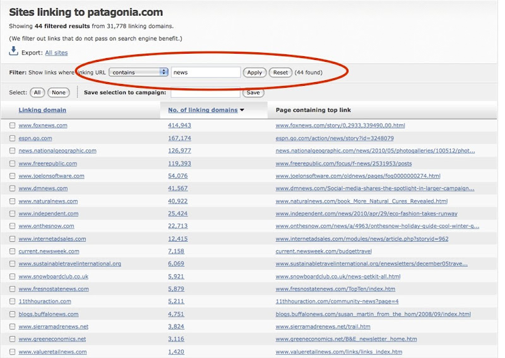Check the www.naturalnews.com row checkbox

12,201
